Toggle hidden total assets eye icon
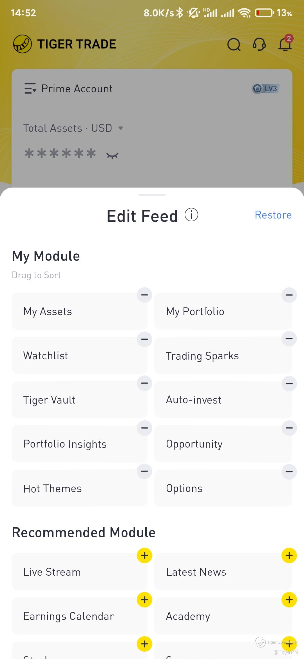This screenshot has height=659, width=304. (x=112, y=155)
